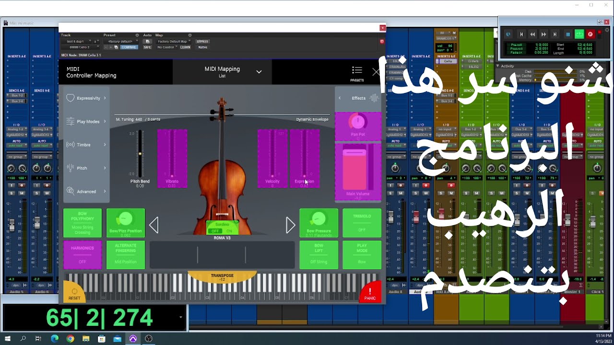Switch Sordino to ON
This screenshot has height=345, width=614.
tap(229, 231)
